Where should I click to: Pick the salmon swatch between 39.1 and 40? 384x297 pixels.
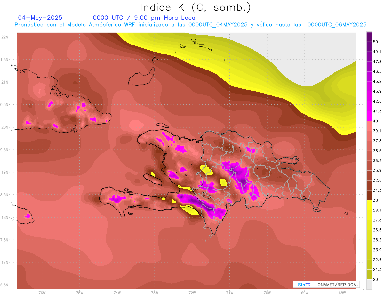coord(369,126)
